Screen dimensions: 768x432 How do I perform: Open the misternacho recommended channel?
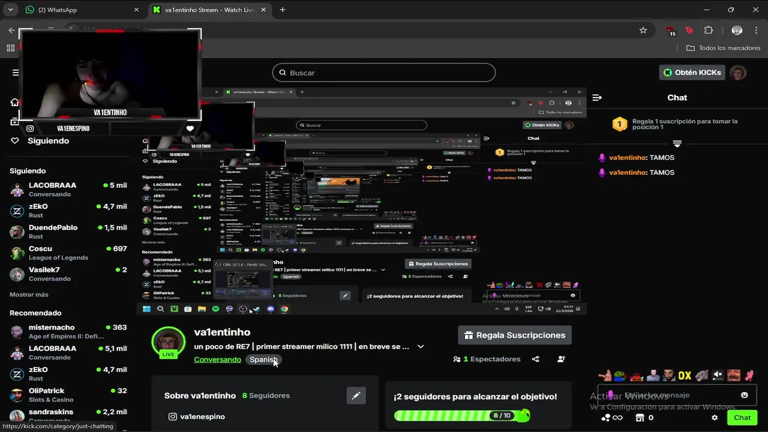[68, 332]
